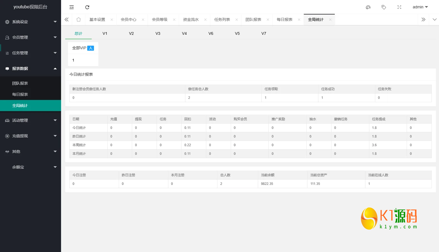This screenshot has height=252, width=439.
Task: Open the tab operations dropdown arrow
Action: 435,19
